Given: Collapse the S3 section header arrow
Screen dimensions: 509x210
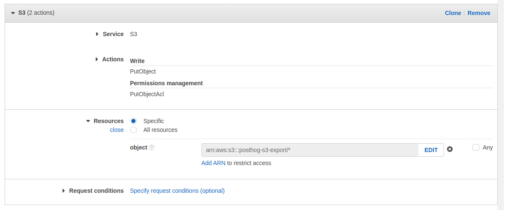Looking at the screenshot, I should (x=13, y=13).
